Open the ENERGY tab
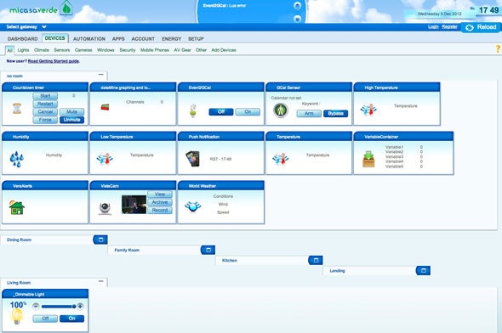Viewport: 502px width, 333px height. tap(171, 39)
